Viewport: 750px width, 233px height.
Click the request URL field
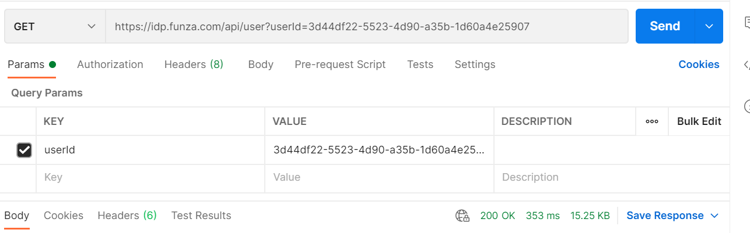[366, 26]
